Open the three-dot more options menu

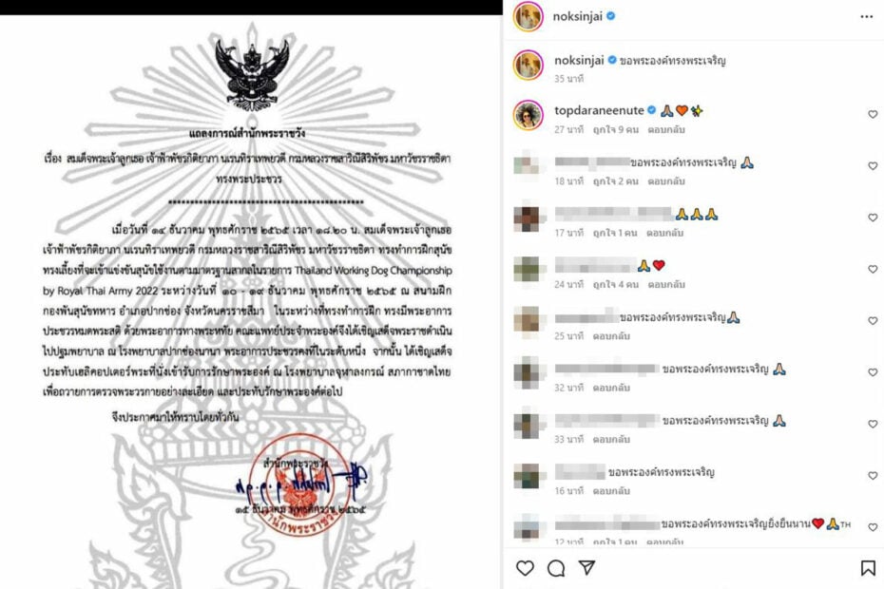coord(867,17)
